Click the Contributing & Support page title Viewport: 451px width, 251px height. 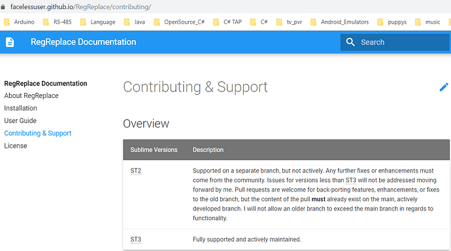pos(195,87)
